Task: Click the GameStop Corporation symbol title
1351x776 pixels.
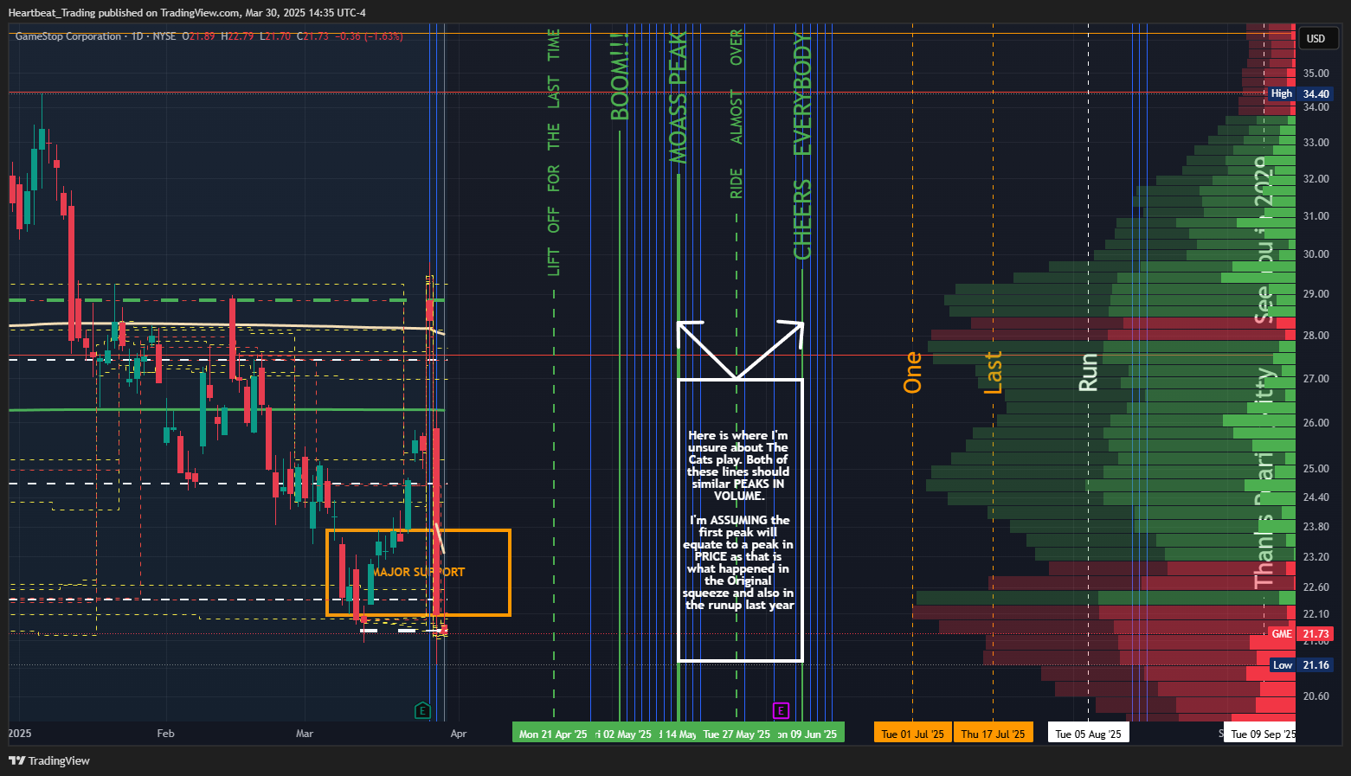Action: click(x=68, y=36)
